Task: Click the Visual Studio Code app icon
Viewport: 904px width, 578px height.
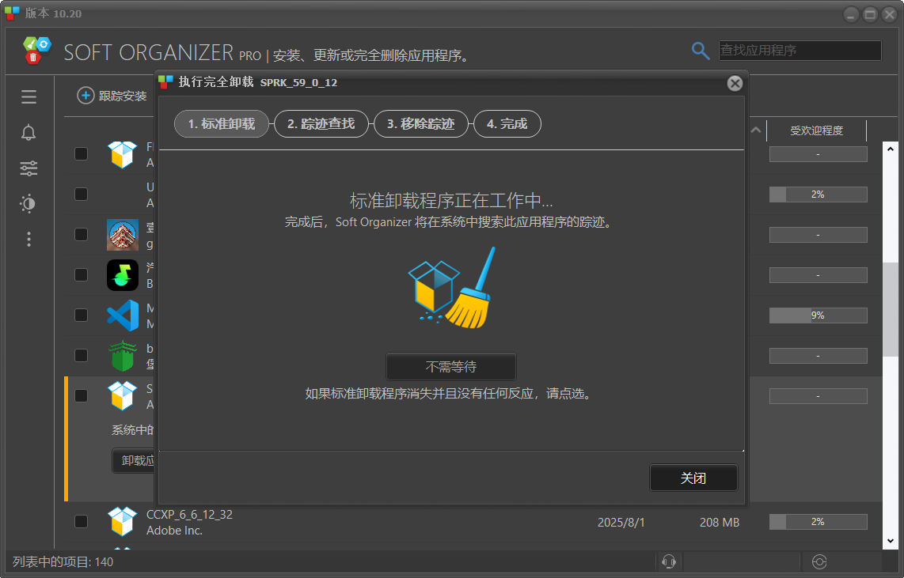Action: pos(123,315)
